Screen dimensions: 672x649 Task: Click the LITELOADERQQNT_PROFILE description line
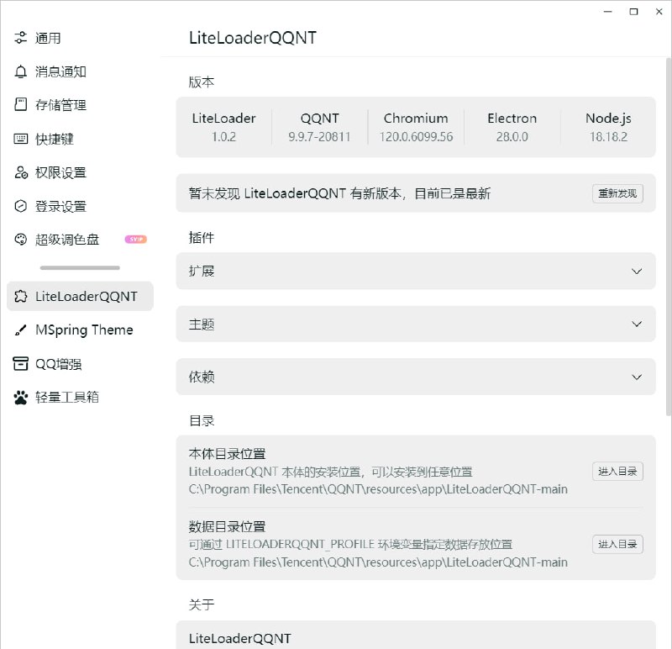[x=350, y=545]
